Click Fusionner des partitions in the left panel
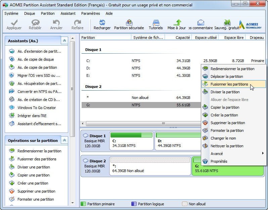Screen dimensions: 268x210 (x=33, y=159)
